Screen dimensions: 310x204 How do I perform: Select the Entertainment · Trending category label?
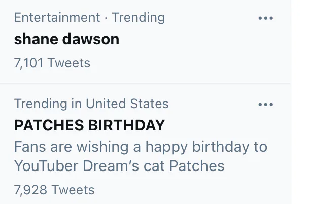[89, 17]
